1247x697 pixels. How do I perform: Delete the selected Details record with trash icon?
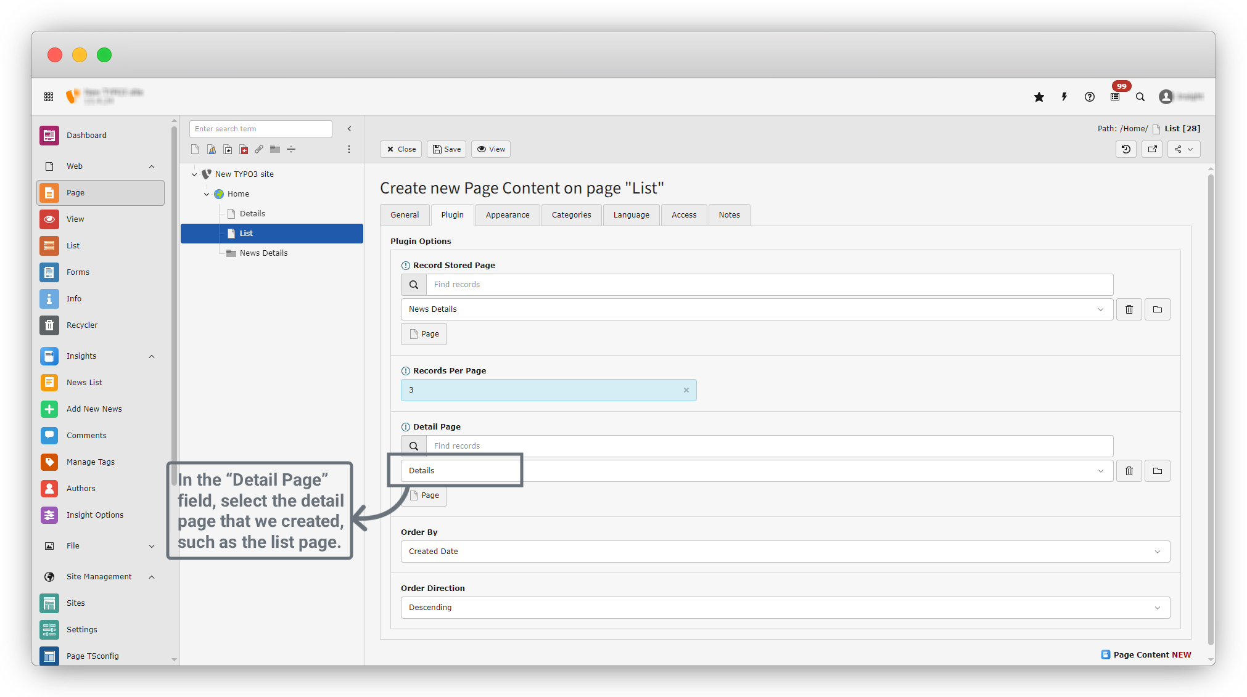1129,471
